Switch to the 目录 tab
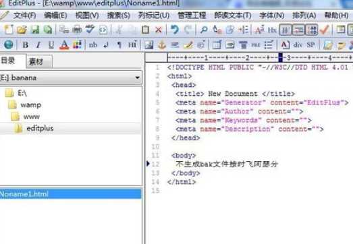This screenshot has height=244, width=353. click(13, 61)
